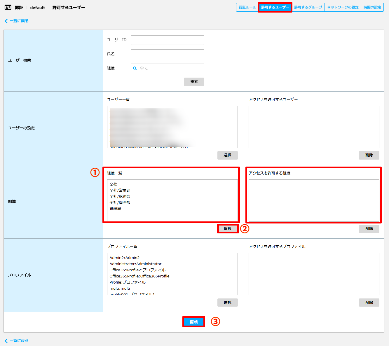389x346 pixels.
Task: Click the search magnifier icon in 組織 field
Action: 135,68
